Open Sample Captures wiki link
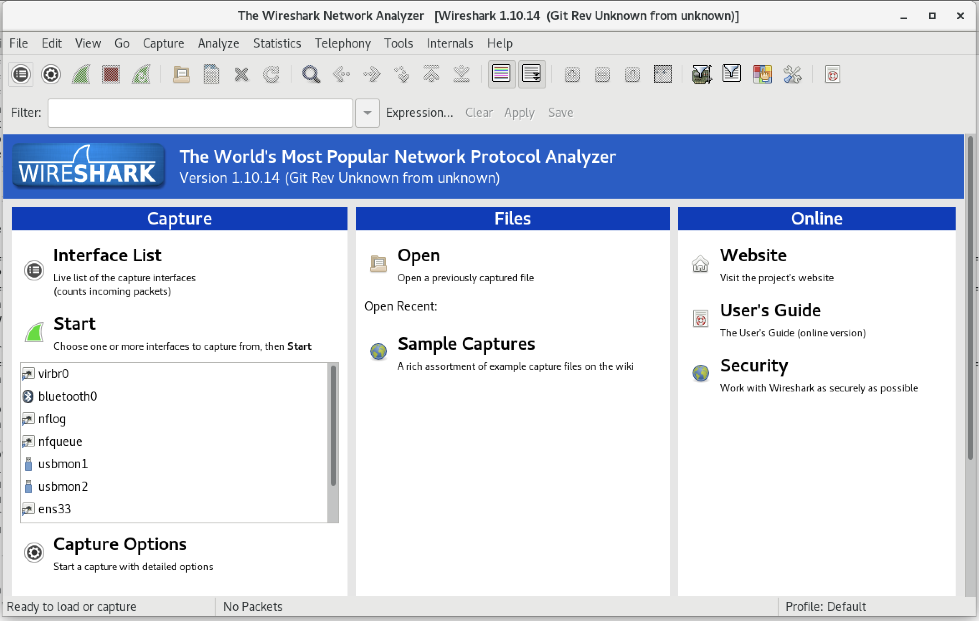 (466, 344)
